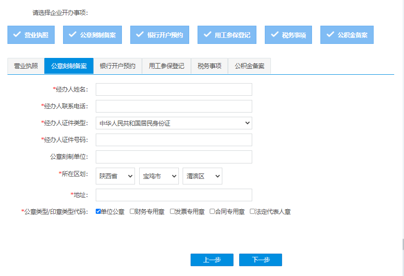Click the 公积金备案 checkmark button at top
Screen dimensions: 404x276
coord(347,35)
